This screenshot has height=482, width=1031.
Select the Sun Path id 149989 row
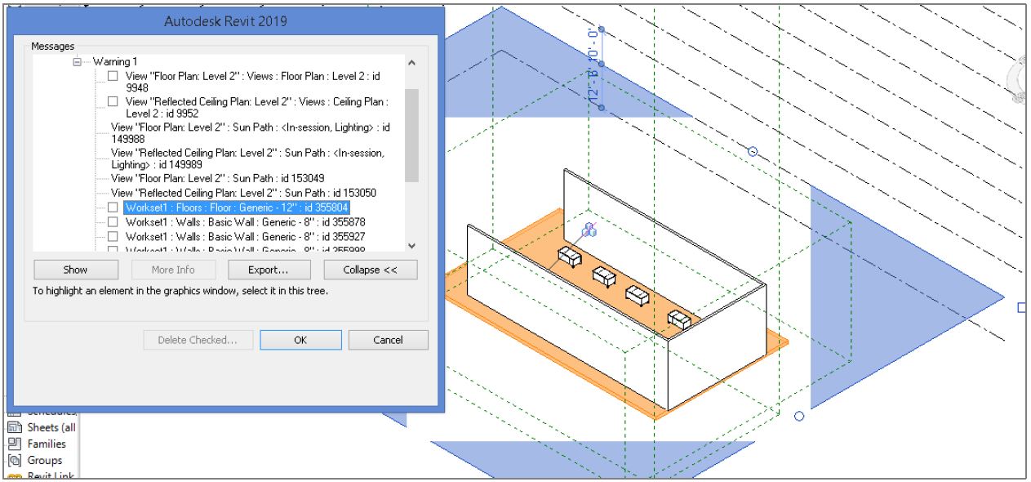(x=247, y=158)
